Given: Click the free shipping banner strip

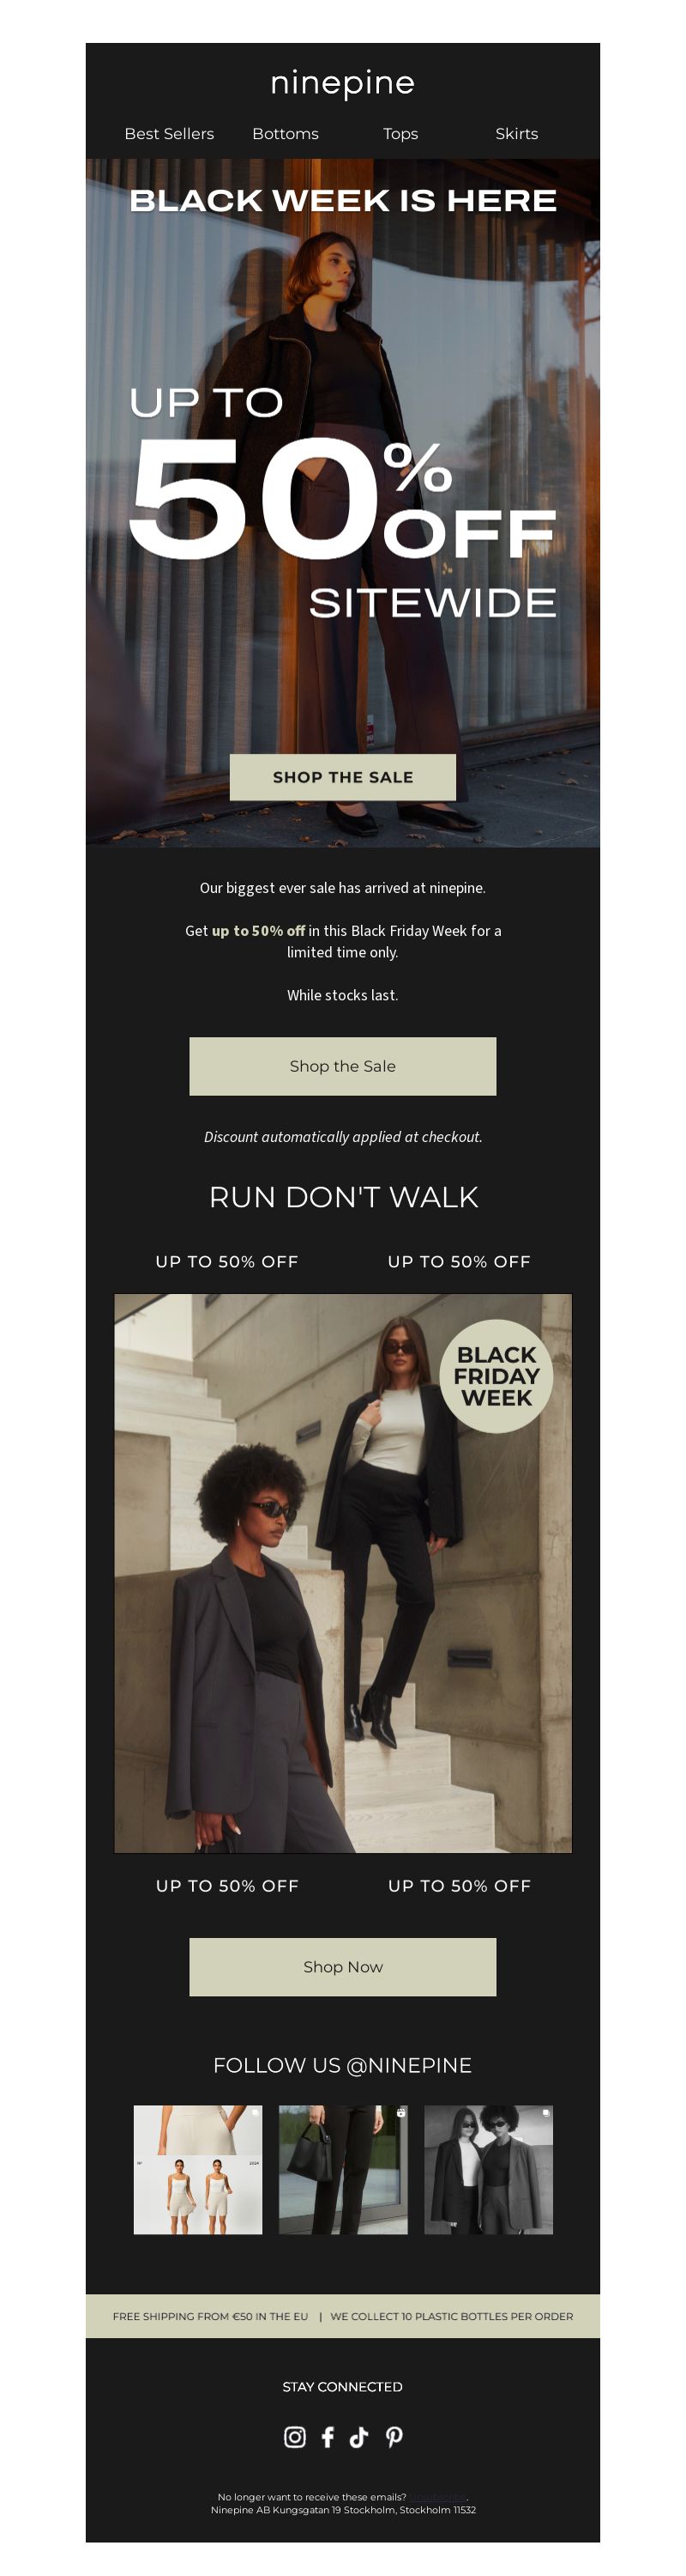Looking at the screenshot, I should [342, 2315].
